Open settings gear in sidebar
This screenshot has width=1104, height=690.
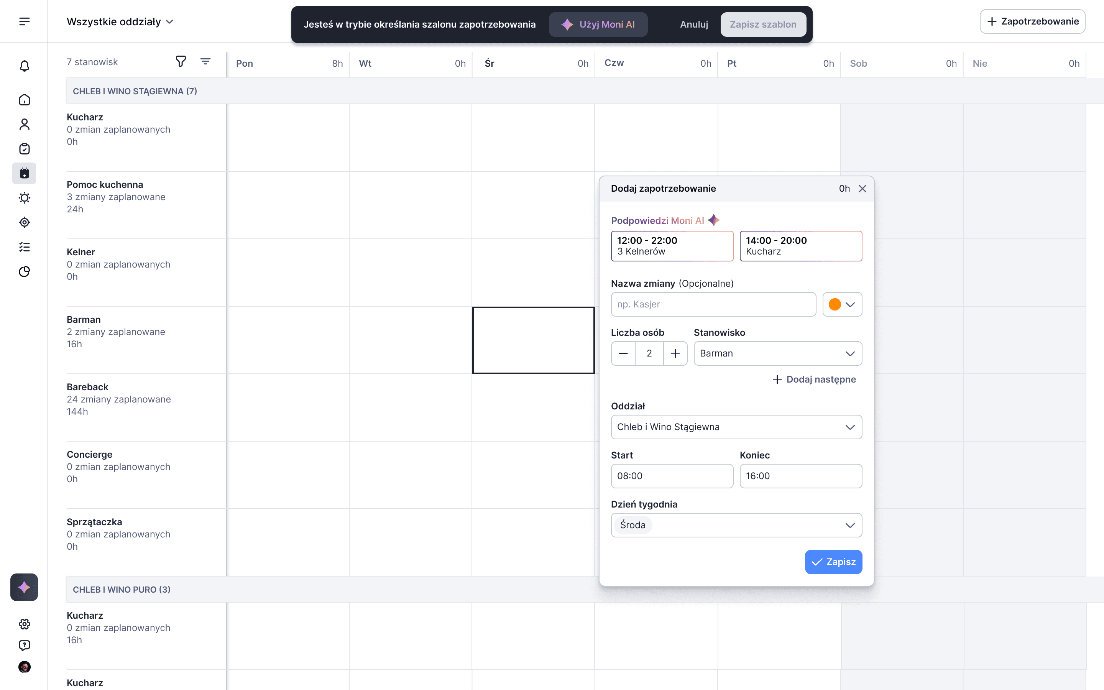tap(24, 624)
